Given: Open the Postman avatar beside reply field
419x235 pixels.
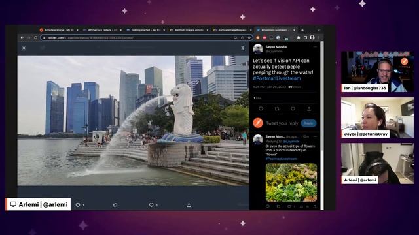Looking at the screenshot, I should 258,123.
